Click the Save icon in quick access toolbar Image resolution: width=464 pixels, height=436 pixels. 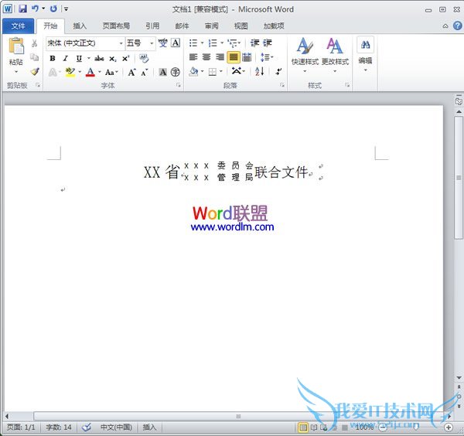22,9
